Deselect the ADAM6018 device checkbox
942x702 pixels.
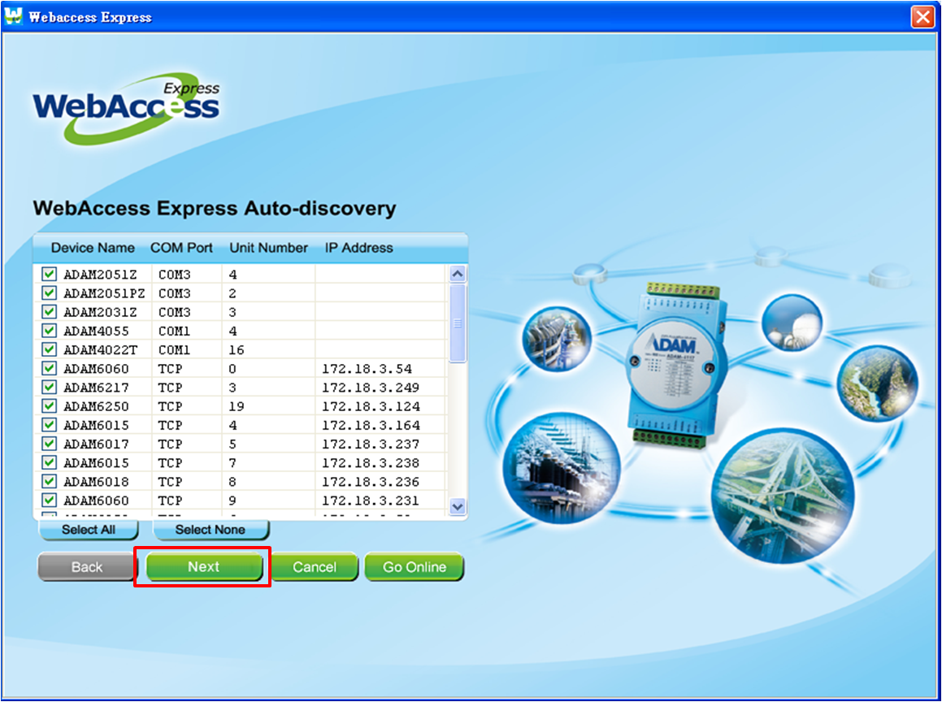[x=49, y=481]
